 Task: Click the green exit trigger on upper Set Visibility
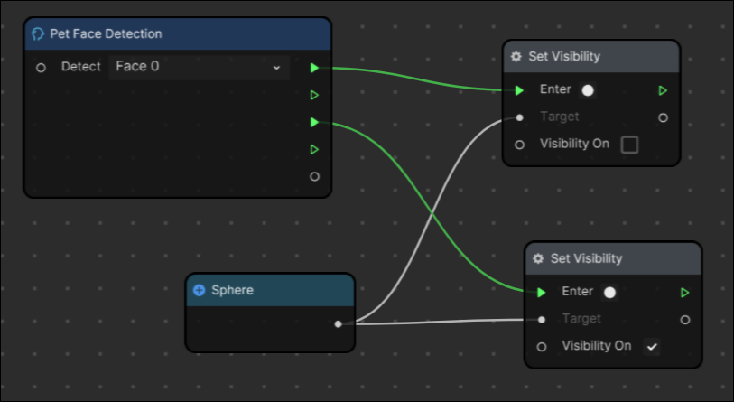[663, 90]
